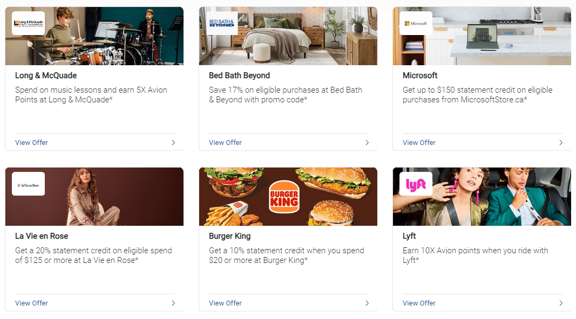576x319 pixels.
Task: Click the pink Lyft logo badge
Action: (x=416, y=184)
